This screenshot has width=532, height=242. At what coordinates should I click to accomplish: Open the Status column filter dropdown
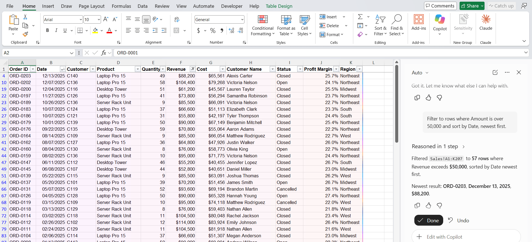pos(300,69)
